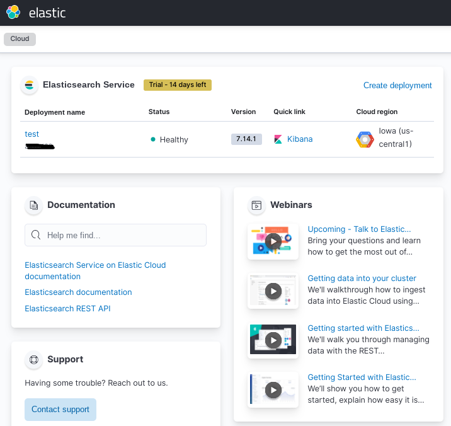Click the magnifier icon in documentation search
Viewport: 451px width, 426px height.
click(x=36, y=235)
